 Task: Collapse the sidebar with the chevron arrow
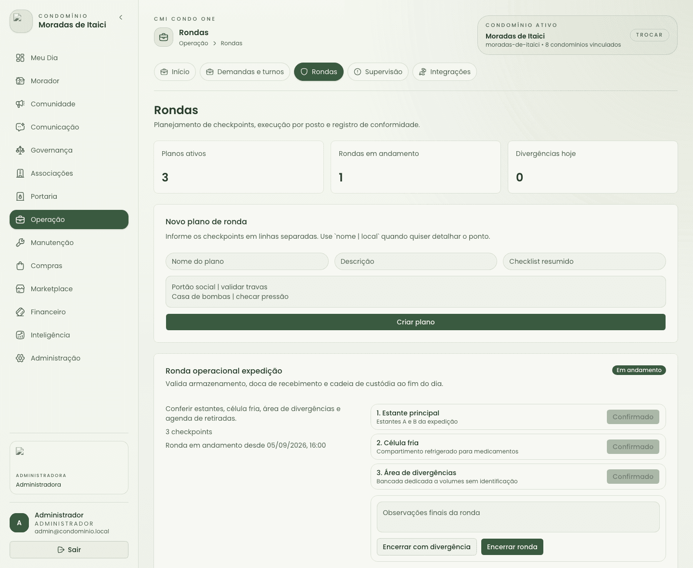pyautogui.click(x=121, y=17)
